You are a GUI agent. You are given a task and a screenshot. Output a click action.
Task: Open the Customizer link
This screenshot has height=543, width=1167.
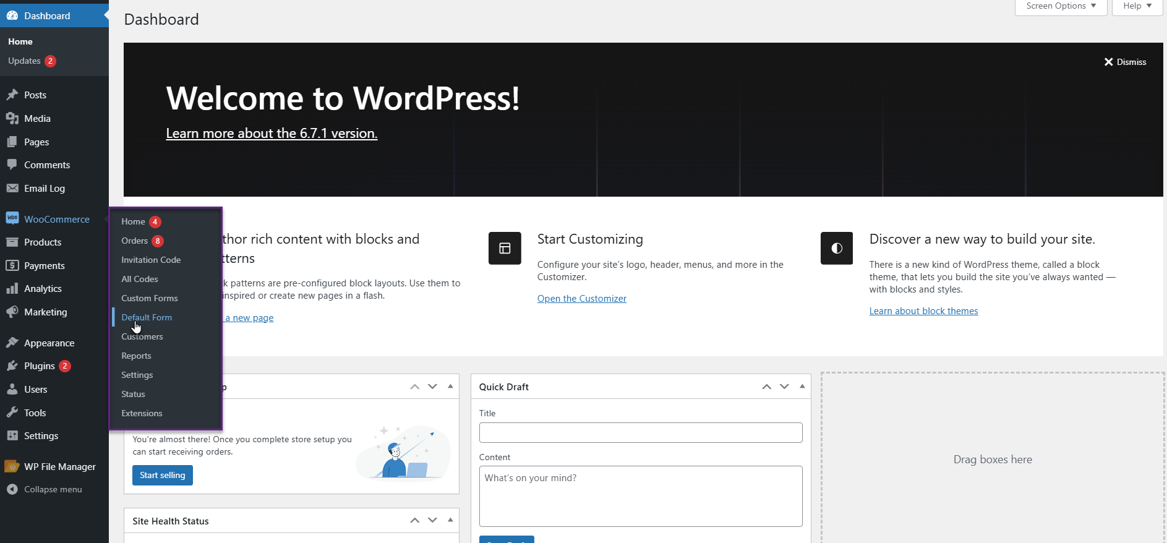[x=582, y=299]
